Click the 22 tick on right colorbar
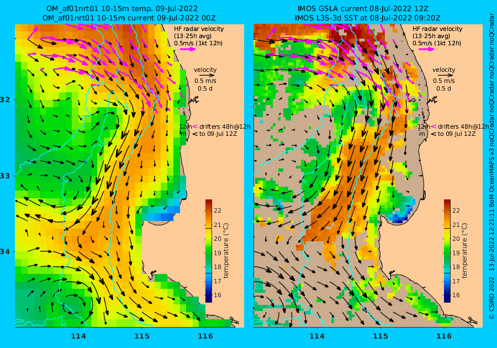The width and height of the screenshot is (497, 348). pos(456,211)
